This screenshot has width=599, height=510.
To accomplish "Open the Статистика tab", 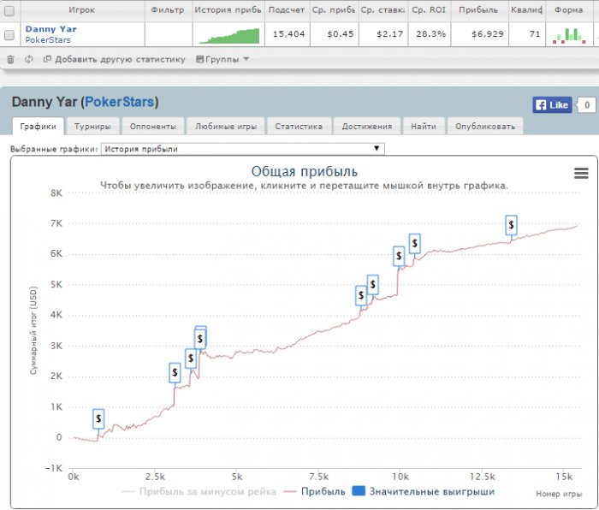I will coord(299,126).
